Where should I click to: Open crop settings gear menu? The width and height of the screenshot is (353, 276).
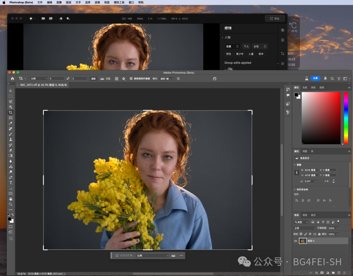(124, 78)
